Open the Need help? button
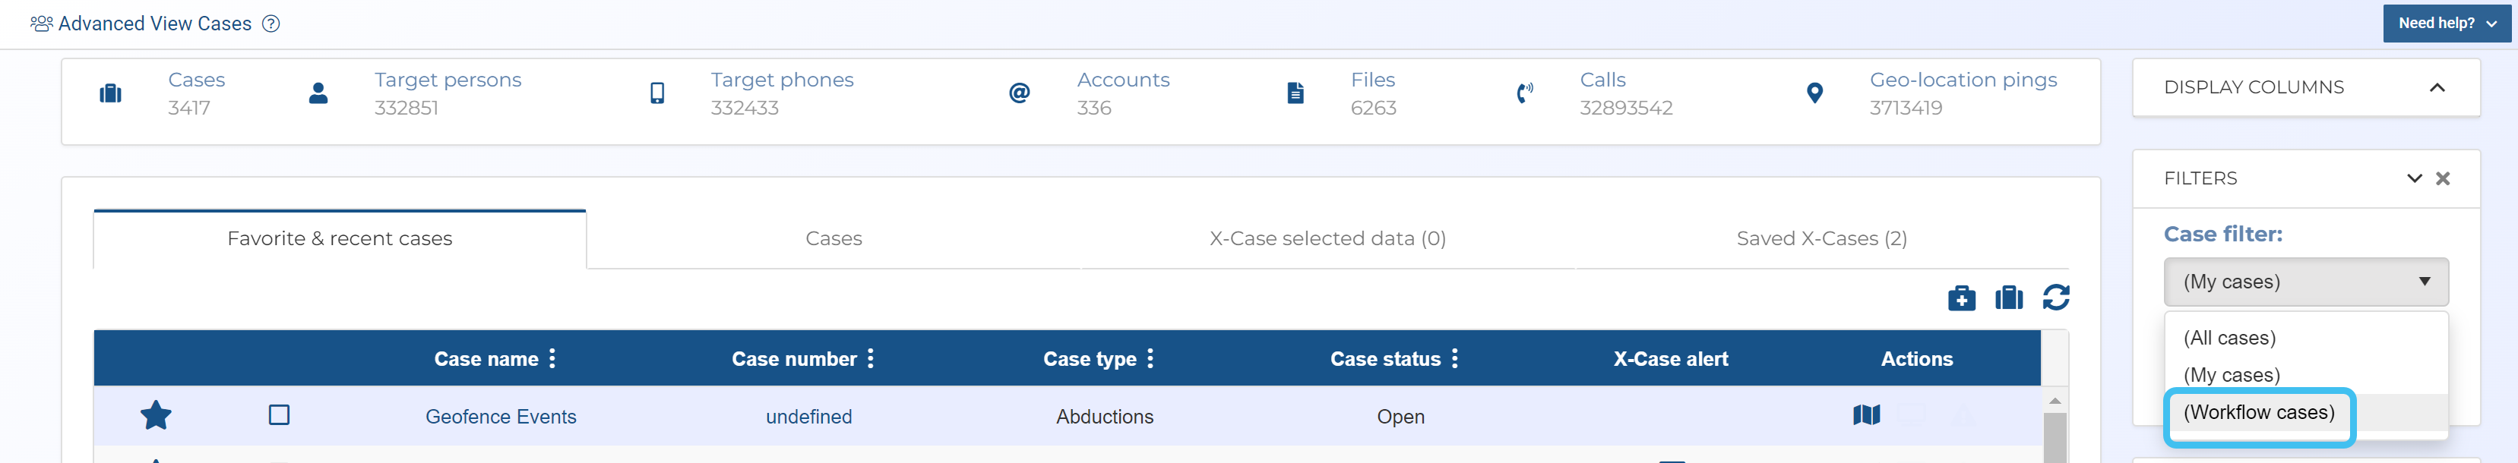 (x=2446, y=24)
